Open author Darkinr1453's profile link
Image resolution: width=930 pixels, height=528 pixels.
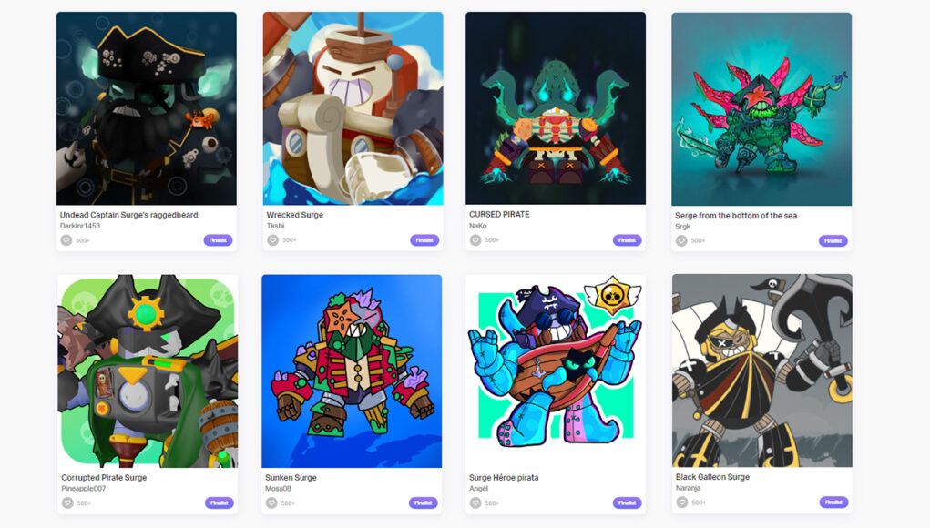coord(80,226)
